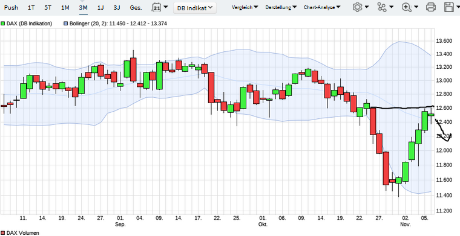The height and width of the screenshot is (236, 460).
Task: Select the Ges. full history tab
Action: tap(136, 8)
